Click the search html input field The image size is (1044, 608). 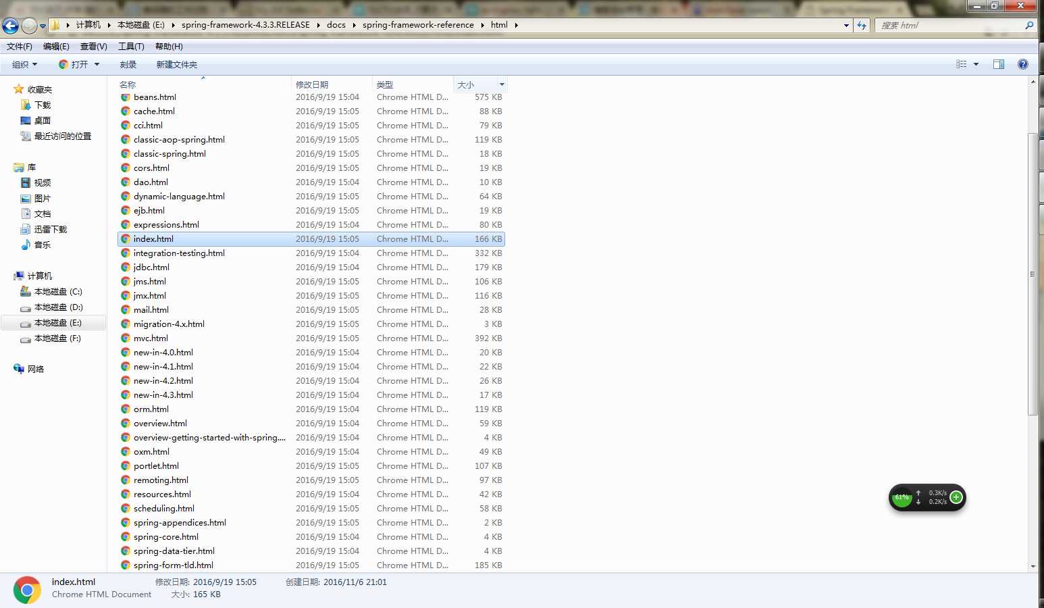[949, 25]
